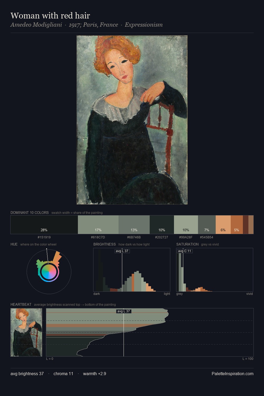Click the 'DOMINANT 10 COLORS' heading

[30, 213]
